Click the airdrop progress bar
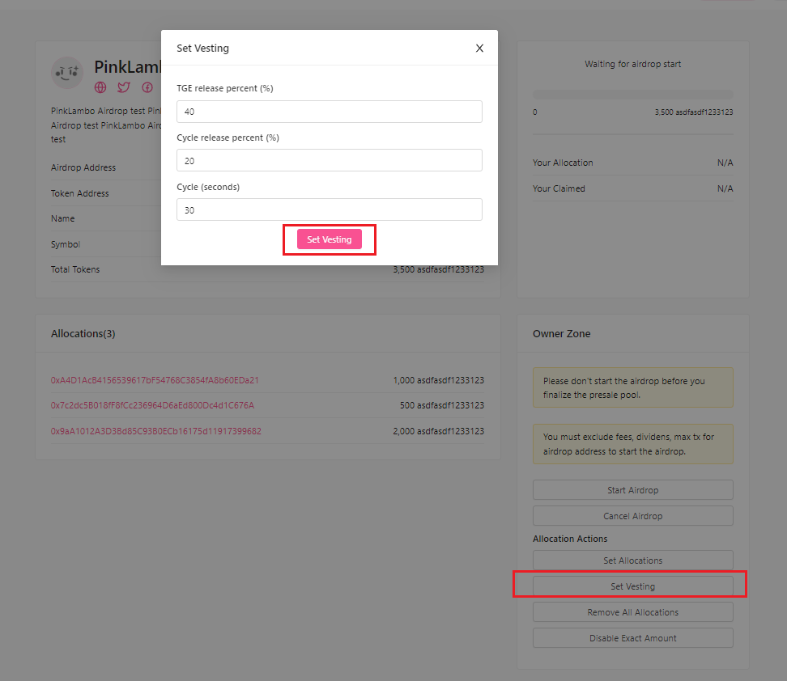The width and height of the screenshot is (787, 681). tap(632, 93)
